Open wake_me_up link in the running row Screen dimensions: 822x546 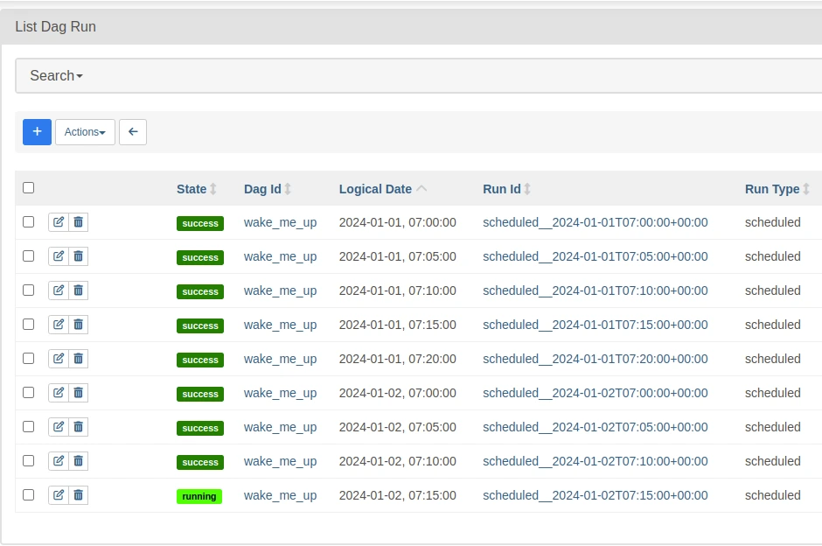280,495
